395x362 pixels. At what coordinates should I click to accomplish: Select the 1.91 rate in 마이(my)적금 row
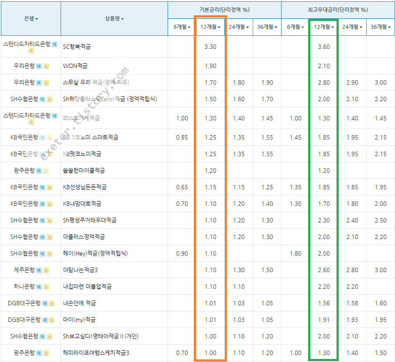(x=324, y=320)
